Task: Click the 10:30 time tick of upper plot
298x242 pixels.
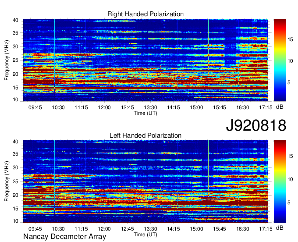Action: tap(58, 107)
